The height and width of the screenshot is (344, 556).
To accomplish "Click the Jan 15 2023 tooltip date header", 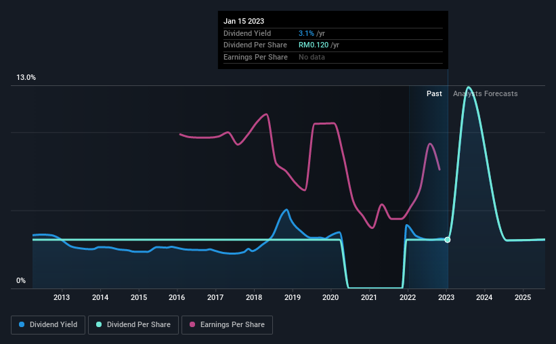I will coord(244,21).
